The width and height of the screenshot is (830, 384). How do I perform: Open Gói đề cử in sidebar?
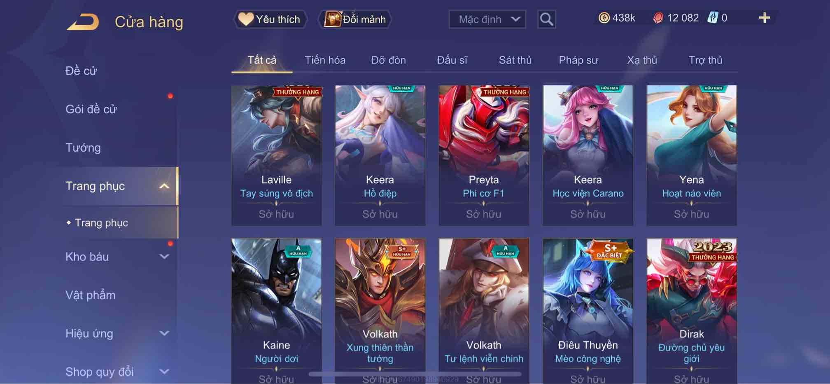(x=91, y=109)
